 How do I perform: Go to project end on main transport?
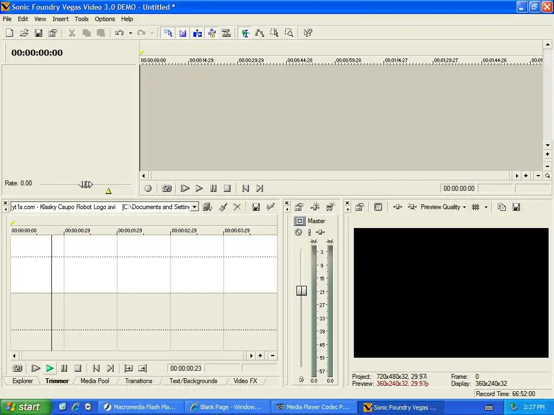click(x=260, y=189)
